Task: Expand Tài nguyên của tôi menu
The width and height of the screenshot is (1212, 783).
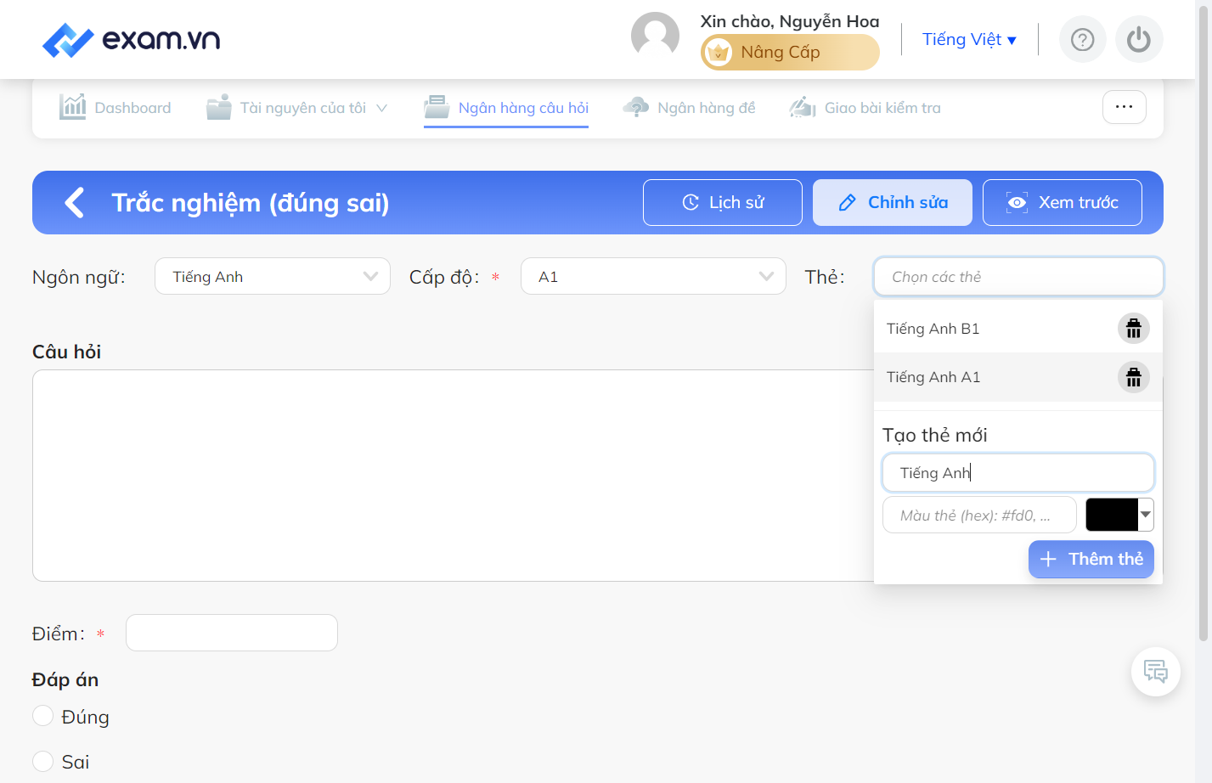Action: point(296,108)
